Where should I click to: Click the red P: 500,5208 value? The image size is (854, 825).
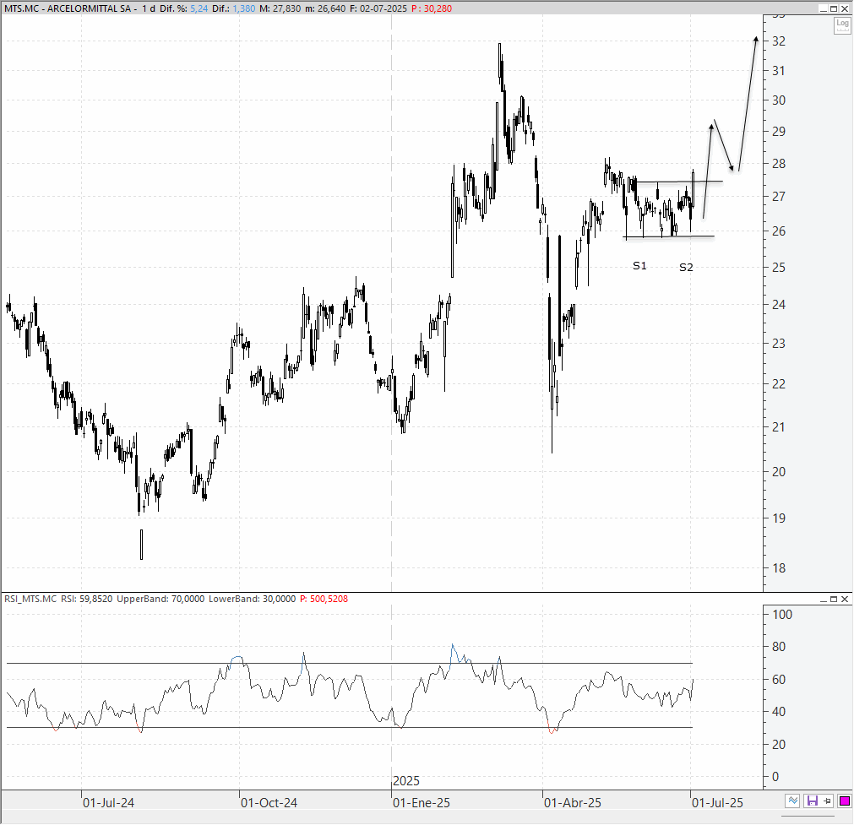click(x=324, y=599)
